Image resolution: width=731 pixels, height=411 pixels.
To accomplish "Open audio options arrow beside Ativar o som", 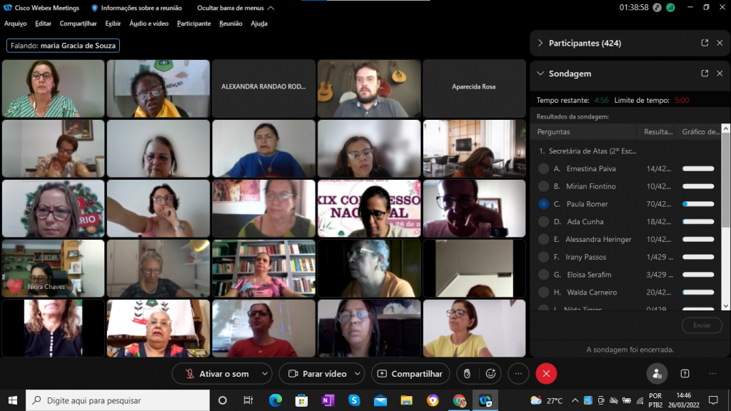I will [x=265, y=373].
